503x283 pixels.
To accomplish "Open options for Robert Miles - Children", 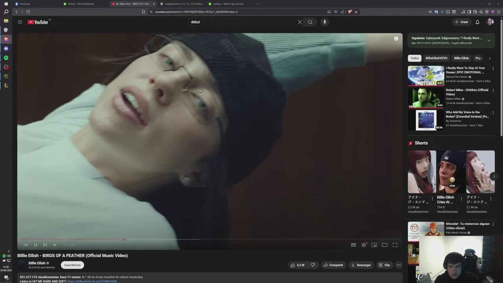I will coord(493,90).
